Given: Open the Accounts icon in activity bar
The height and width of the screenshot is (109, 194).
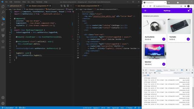Looking at the screenshot, I should coord(3,97).
